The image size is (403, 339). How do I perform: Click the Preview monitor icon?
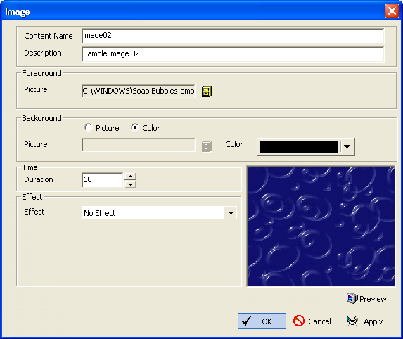click(352, 298)
